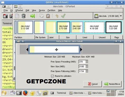
Task: Click the Terminal tab in background window
Action: pyautogui.click(x=7, y=23)
